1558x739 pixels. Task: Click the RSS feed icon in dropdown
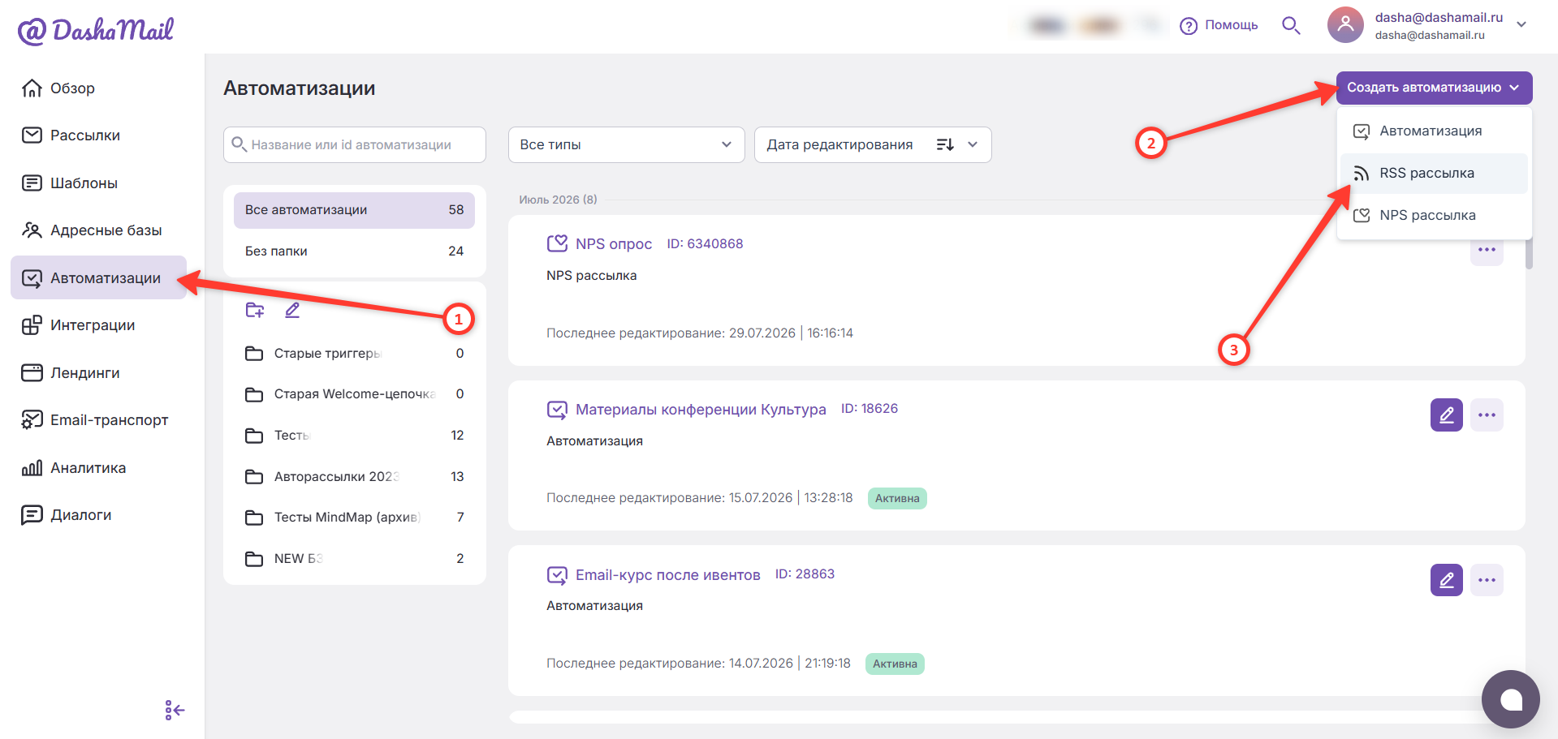pyautogui.click(x=1362, y=174)
